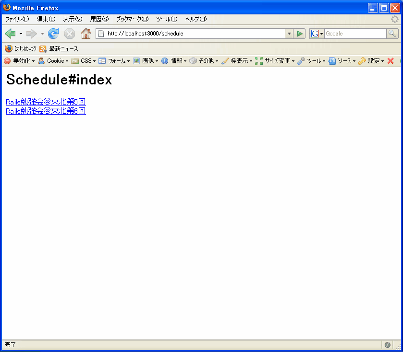Open the Back history dropdown arrow

[x=21, y=34]
